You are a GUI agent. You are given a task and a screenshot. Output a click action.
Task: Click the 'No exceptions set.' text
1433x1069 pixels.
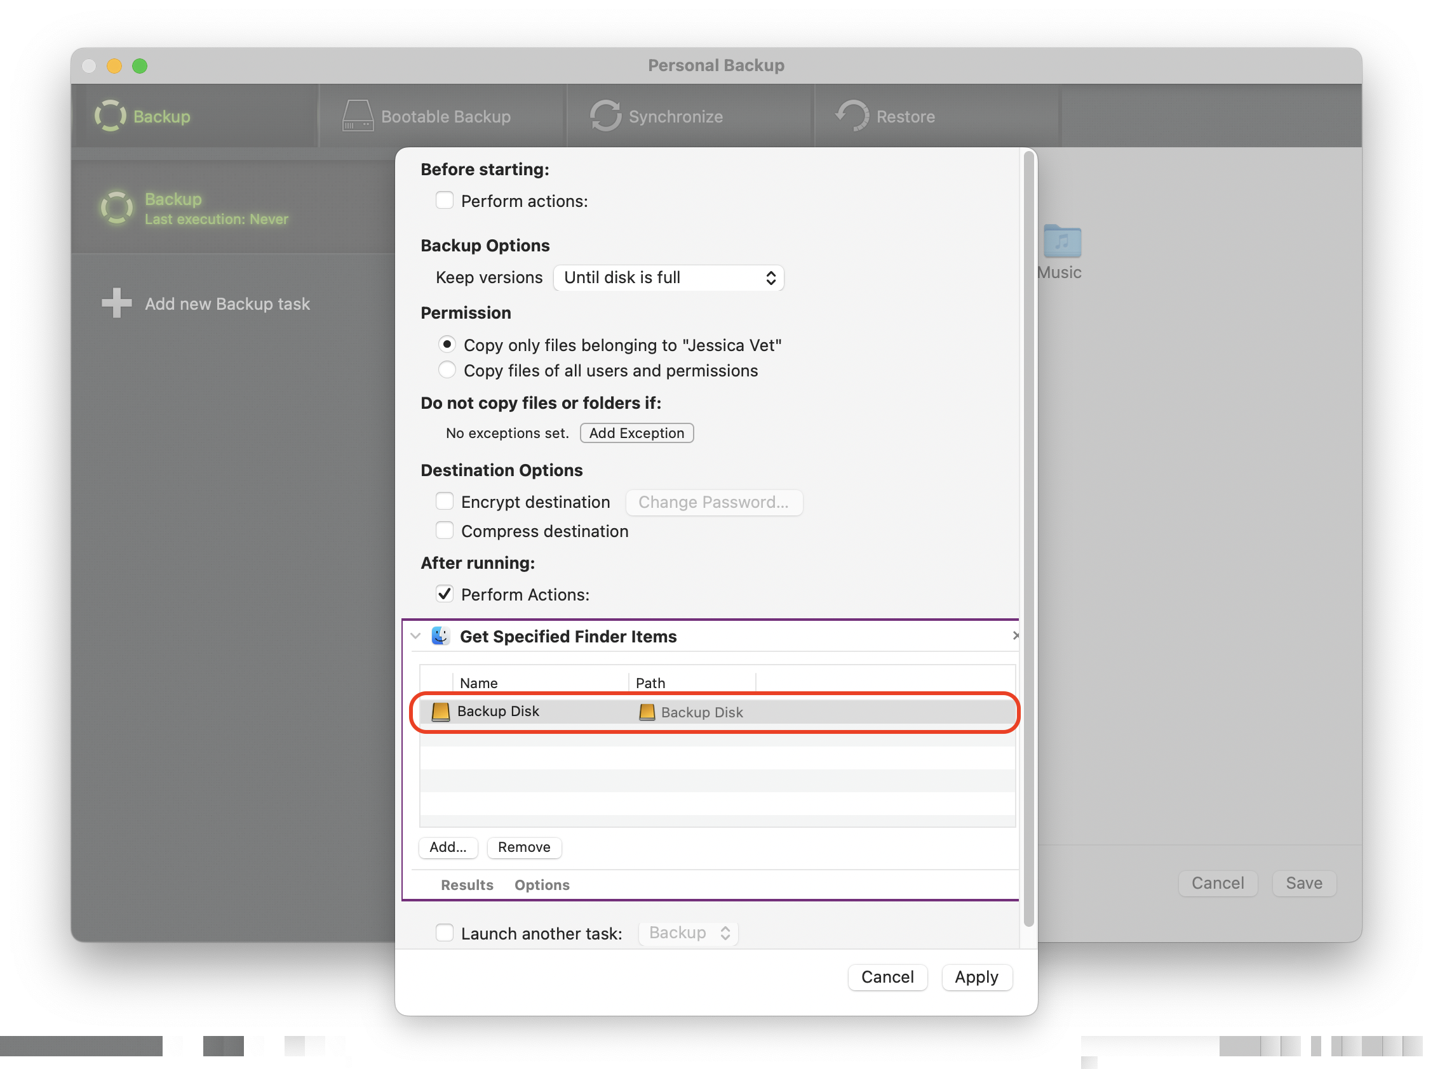(x=507, y=433)
